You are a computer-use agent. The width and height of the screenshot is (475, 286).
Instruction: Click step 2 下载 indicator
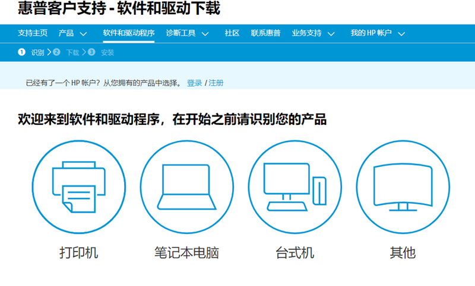pyautogui.click(x=66, y=52)
